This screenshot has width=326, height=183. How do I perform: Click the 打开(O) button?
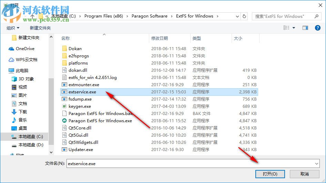pos(270,174)
